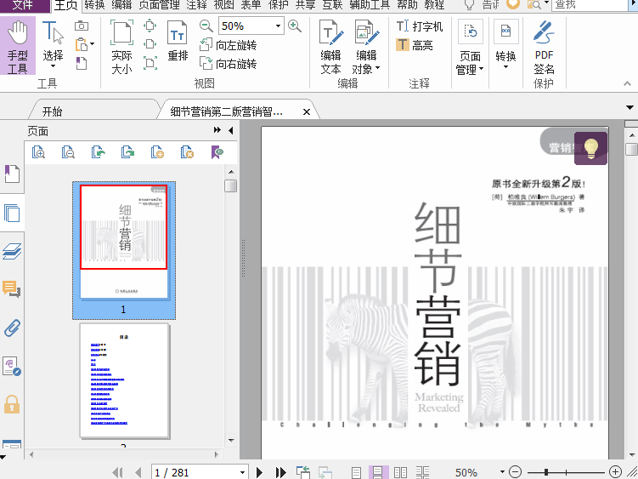This screenshot has width=638, height=479.
Task: Select the Hand tool (手型工具)
Action: coord(18,46)
